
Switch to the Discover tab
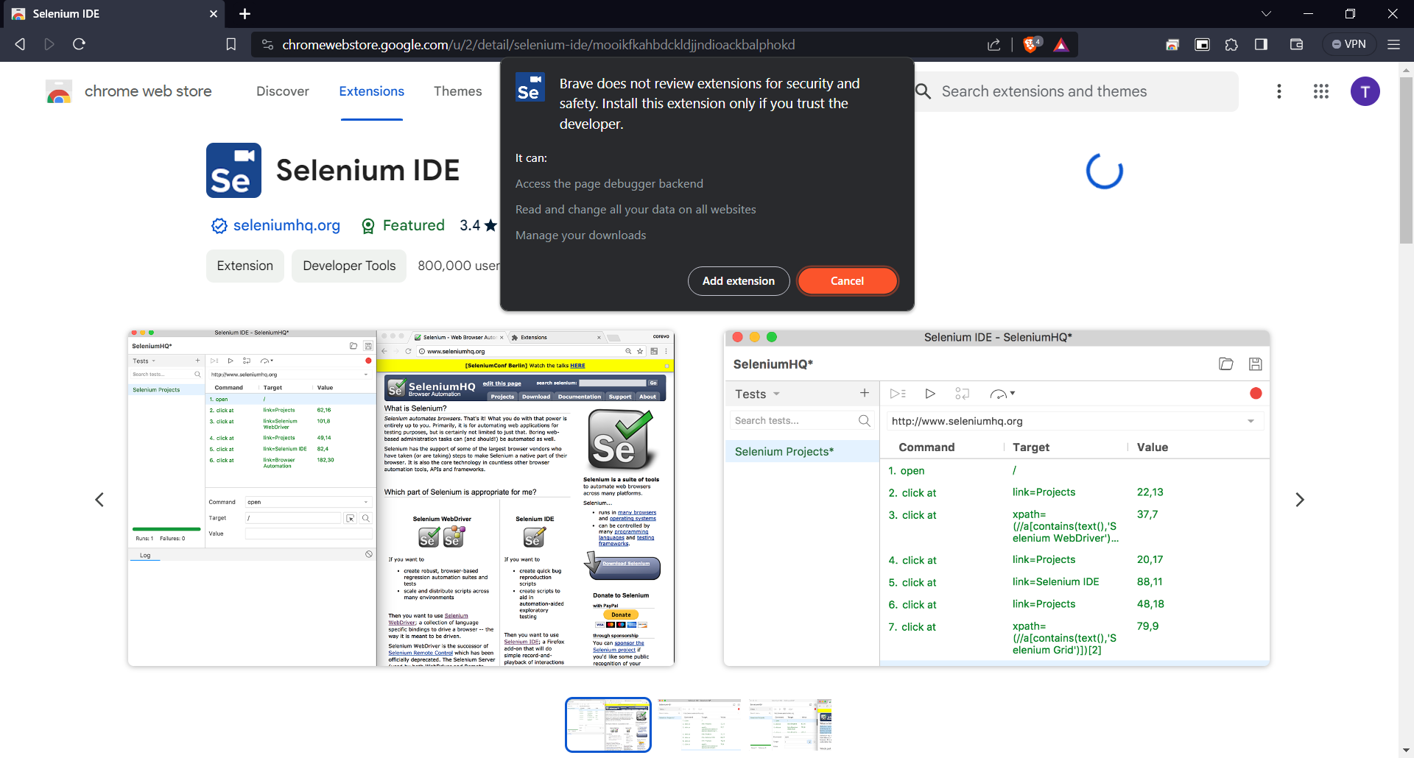click(282, 91)
